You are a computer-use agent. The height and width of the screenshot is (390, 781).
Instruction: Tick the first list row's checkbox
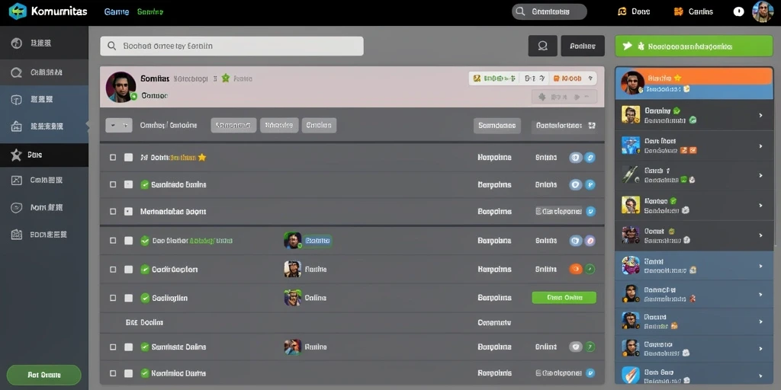tap(113, 157)
